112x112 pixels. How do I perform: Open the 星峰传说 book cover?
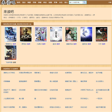pos(71,34)
